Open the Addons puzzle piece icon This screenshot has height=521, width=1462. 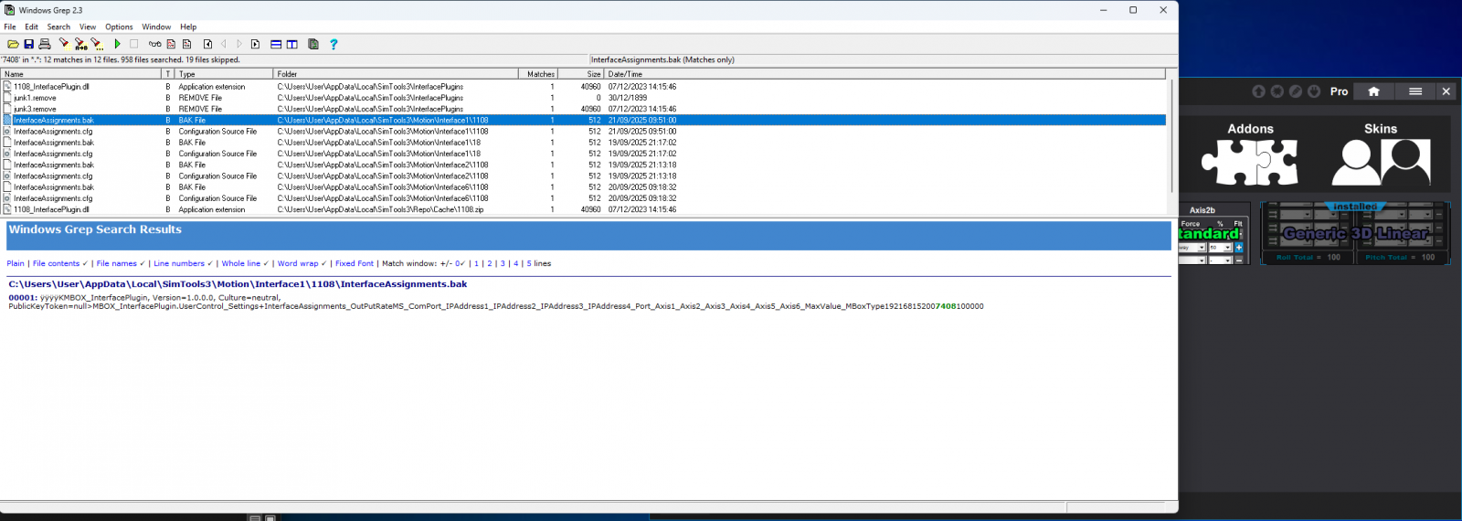pos(1250,162)
